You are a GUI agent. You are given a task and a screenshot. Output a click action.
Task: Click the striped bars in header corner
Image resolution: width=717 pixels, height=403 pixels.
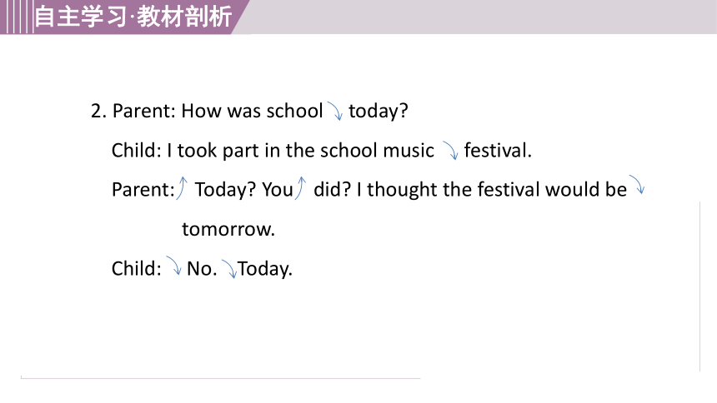[x=17, y=17]
